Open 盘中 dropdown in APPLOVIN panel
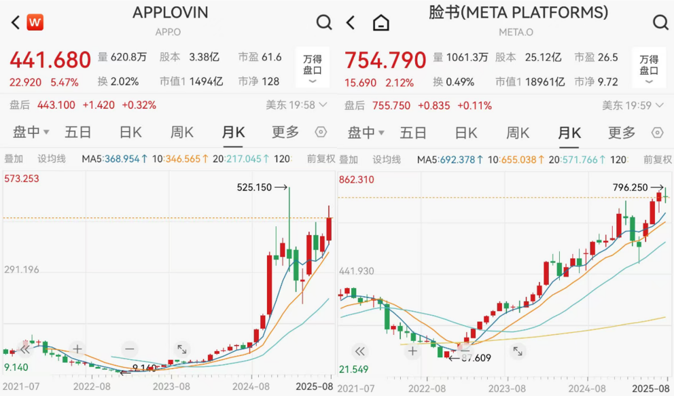 pyautogui.click(x=31, y=132)
